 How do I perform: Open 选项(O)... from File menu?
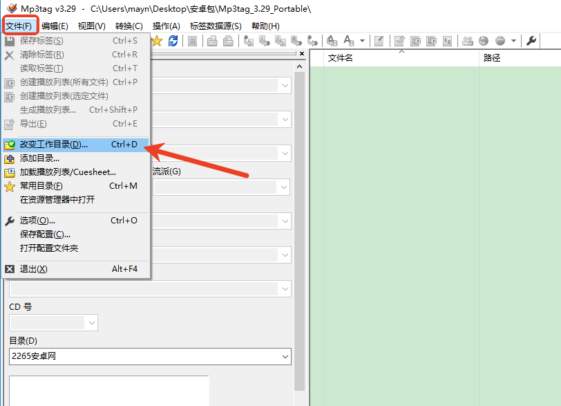(x=75, y=221)
